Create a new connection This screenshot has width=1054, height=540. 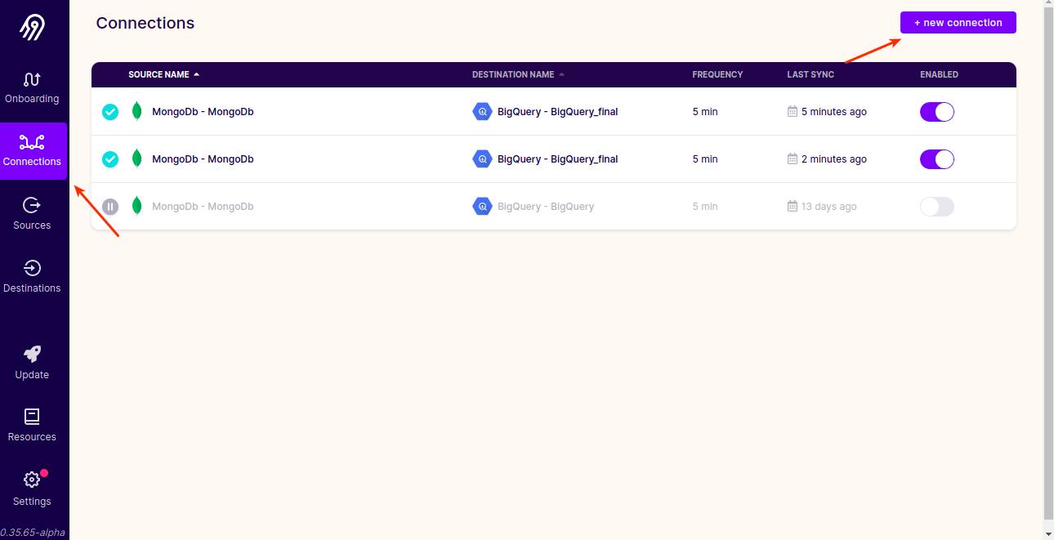point(958,23)
